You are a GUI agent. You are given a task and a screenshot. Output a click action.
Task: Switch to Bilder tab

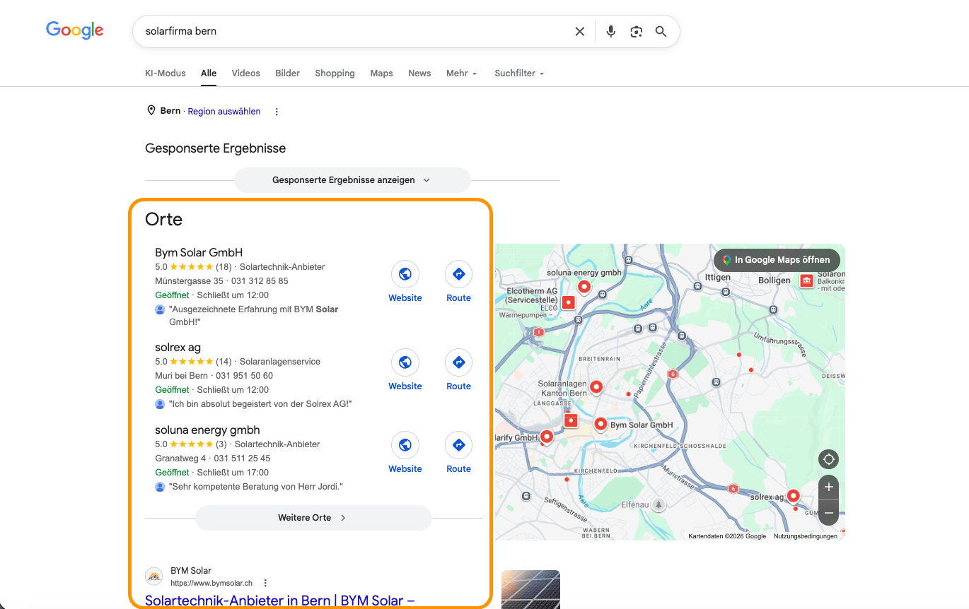coord(288,73)
